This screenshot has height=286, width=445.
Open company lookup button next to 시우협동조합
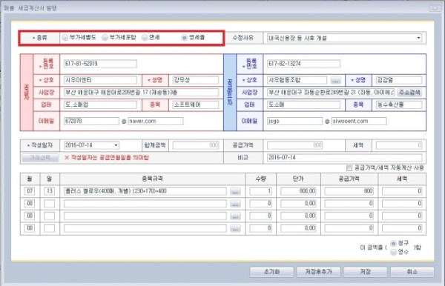coord(335,81)
